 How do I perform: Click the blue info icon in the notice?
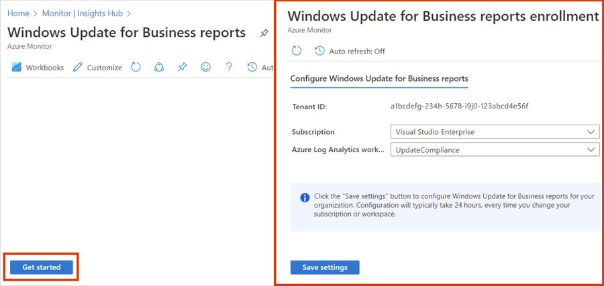tap(305, 198)
